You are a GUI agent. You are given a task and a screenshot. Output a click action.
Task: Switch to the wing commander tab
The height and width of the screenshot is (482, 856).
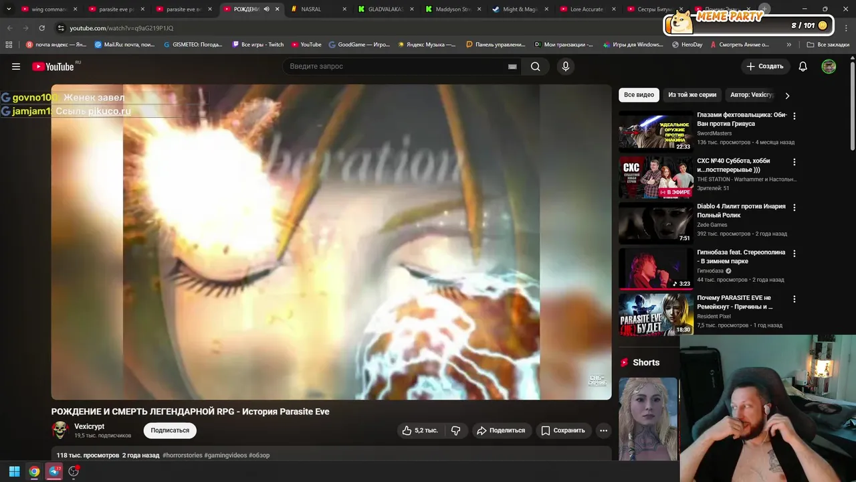49,9
